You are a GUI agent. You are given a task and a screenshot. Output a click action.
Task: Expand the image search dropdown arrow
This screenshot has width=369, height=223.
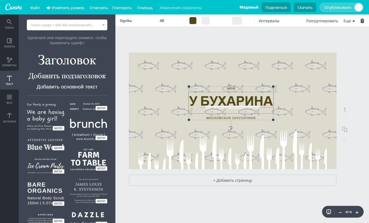tap(103, 25)
